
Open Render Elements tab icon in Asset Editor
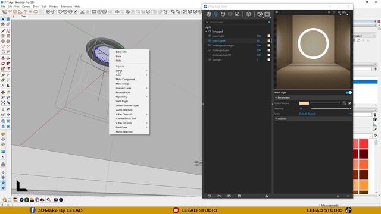230,14
